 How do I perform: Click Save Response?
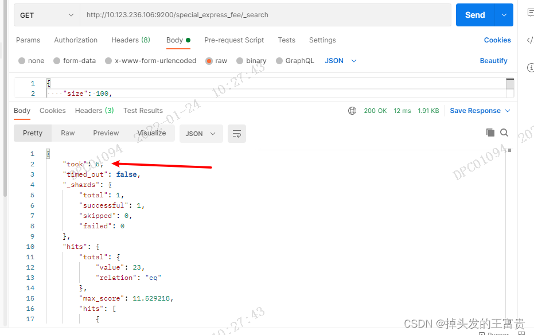pos(475,111)
